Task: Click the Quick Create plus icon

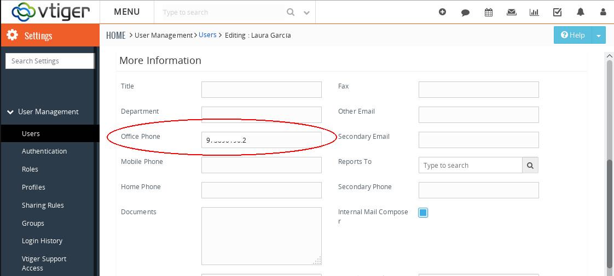Action: pos(442,12)
